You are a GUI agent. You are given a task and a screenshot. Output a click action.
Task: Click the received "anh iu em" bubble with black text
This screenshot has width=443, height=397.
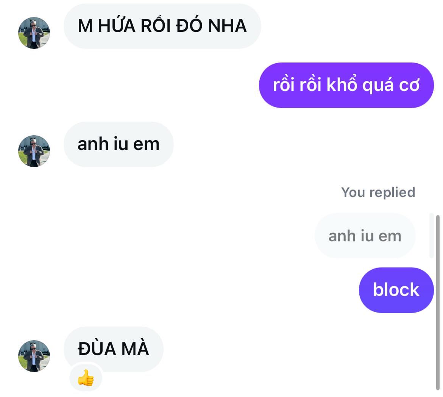(x=119, y=144)
